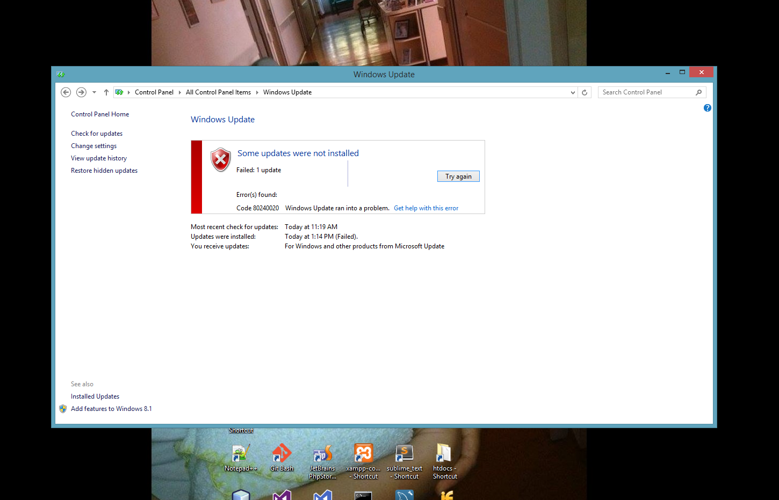Image resolution: width=779 pixels, height=500 pixels.
Task: Open View update history
Action: [x=99, y=158]
